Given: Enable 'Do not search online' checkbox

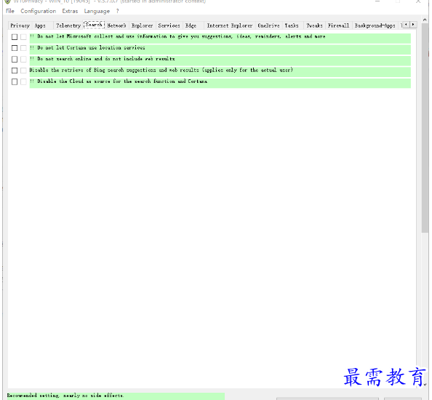Looking at the screenshot, I should click(x=15, y=59).
